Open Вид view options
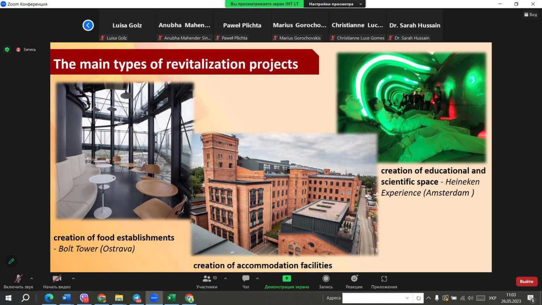Screen dimensions: 542x305 tap(530, 15)
